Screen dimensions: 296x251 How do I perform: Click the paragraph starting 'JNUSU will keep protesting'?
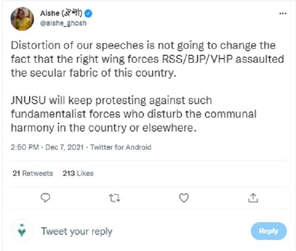point(133,114)
